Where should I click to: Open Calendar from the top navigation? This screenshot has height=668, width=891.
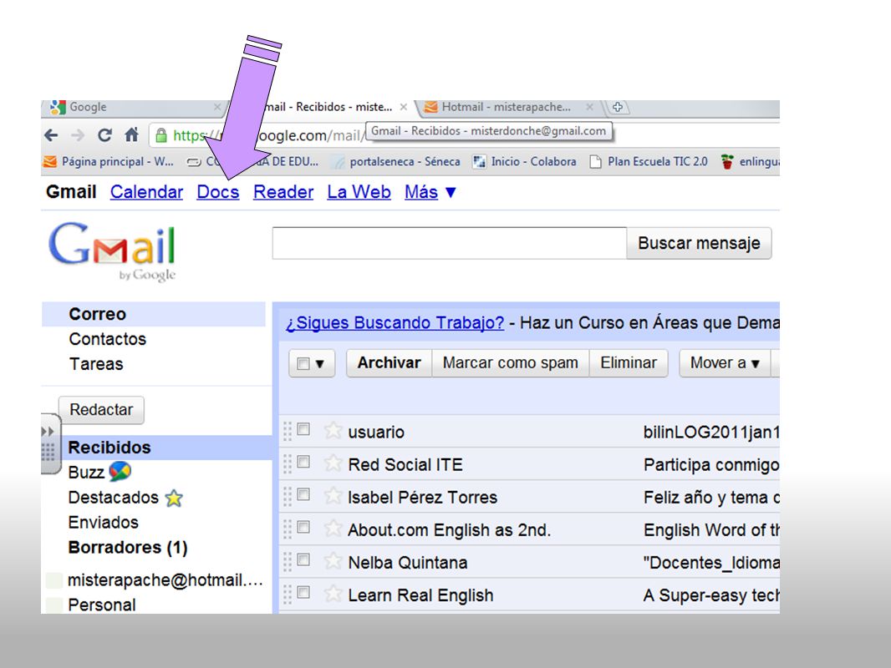point(146,192)
